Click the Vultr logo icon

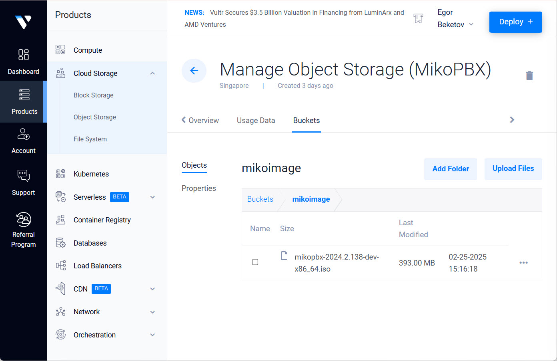pyautogui.click(x=23, y=22)
